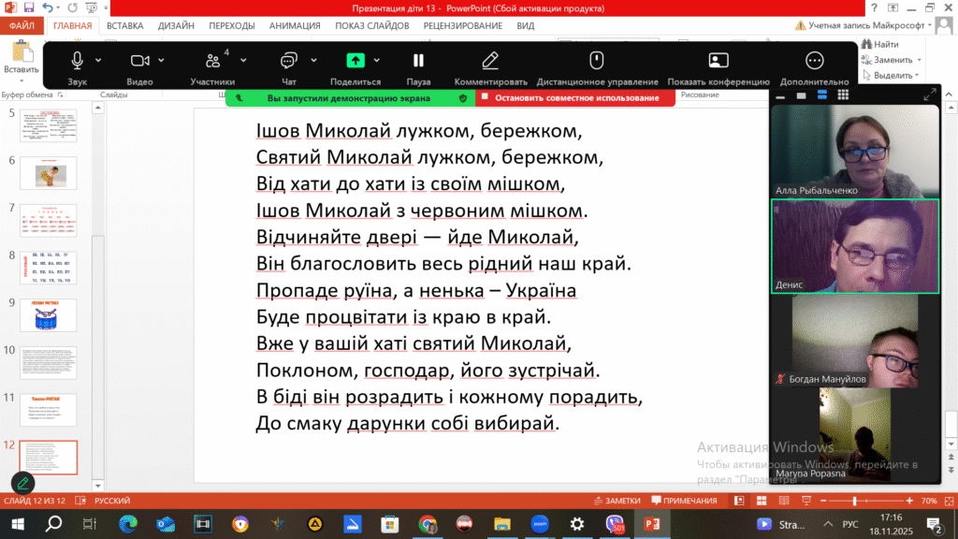Click green annotation pencil floating button

22,483
